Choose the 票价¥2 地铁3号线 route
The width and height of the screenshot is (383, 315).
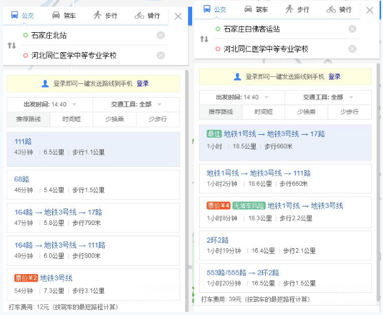93,284
